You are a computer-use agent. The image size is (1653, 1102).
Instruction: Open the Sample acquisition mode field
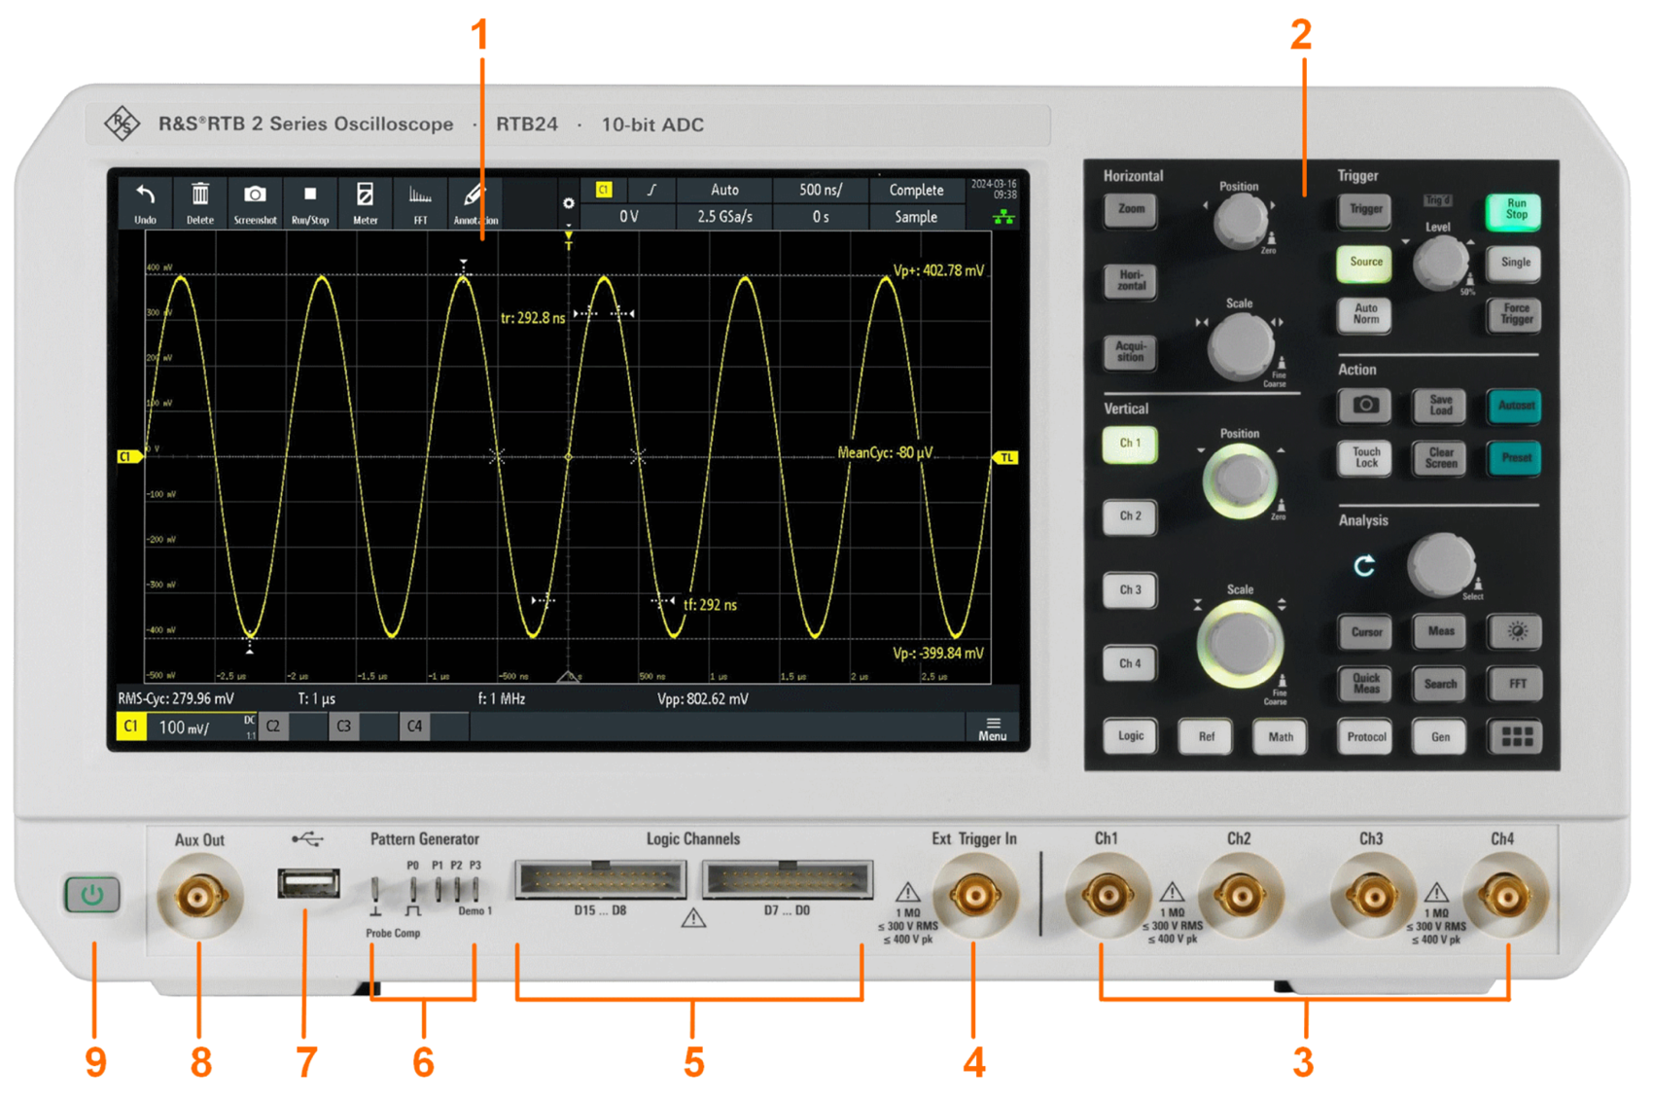(x=916, y=217)
